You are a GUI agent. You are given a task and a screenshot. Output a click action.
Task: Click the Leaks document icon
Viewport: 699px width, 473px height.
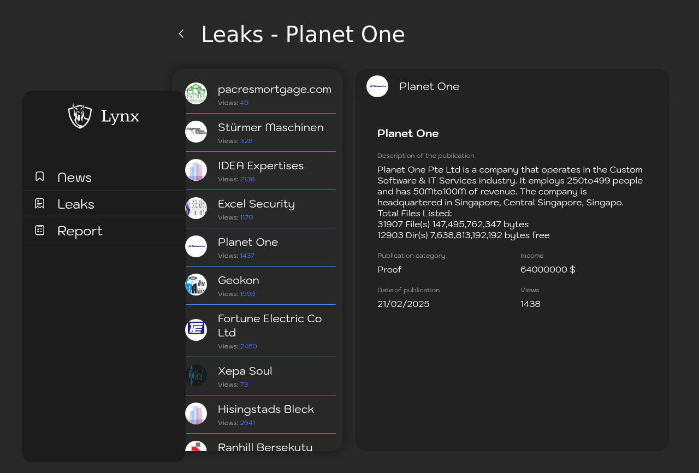tap(40, 203)
